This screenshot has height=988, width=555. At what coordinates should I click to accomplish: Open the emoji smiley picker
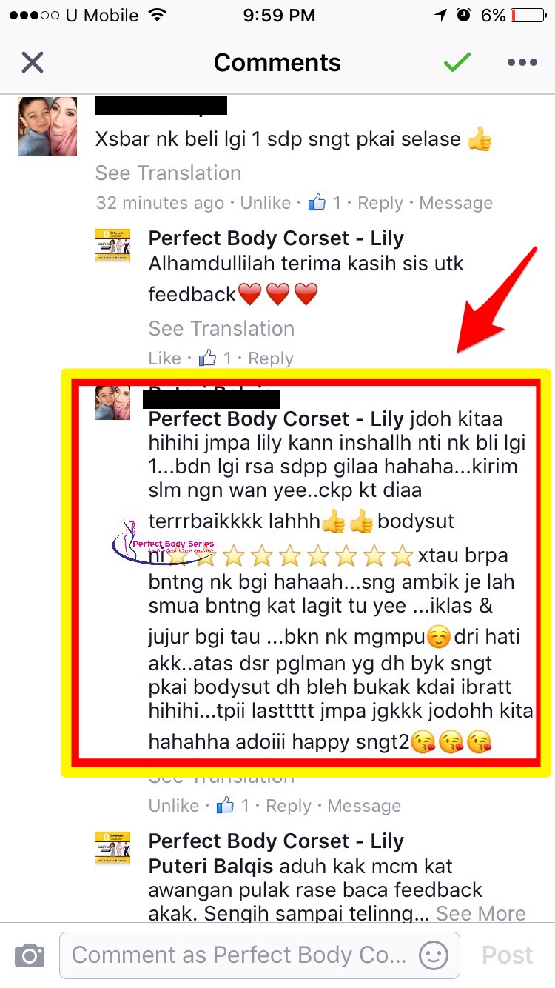(434, 955)
